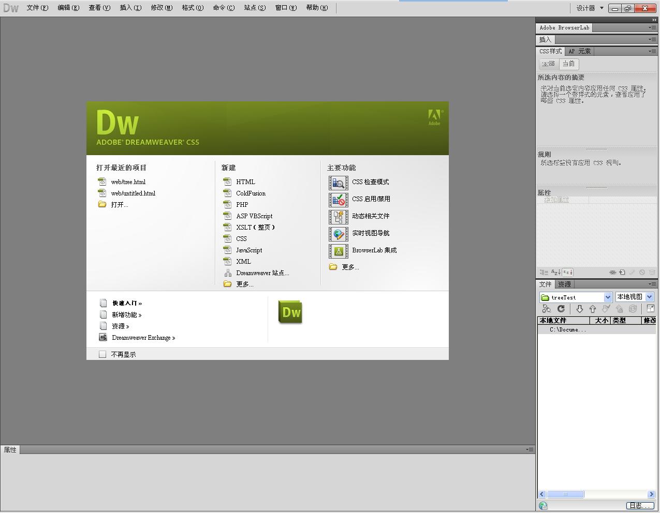
Task: Click the Put files up-arrow icon
Action: tap(593, 309)
